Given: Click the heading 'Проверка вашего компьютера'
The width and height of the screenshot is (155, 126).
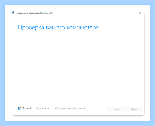Looking at the screenshot, I should coord(58,27).
